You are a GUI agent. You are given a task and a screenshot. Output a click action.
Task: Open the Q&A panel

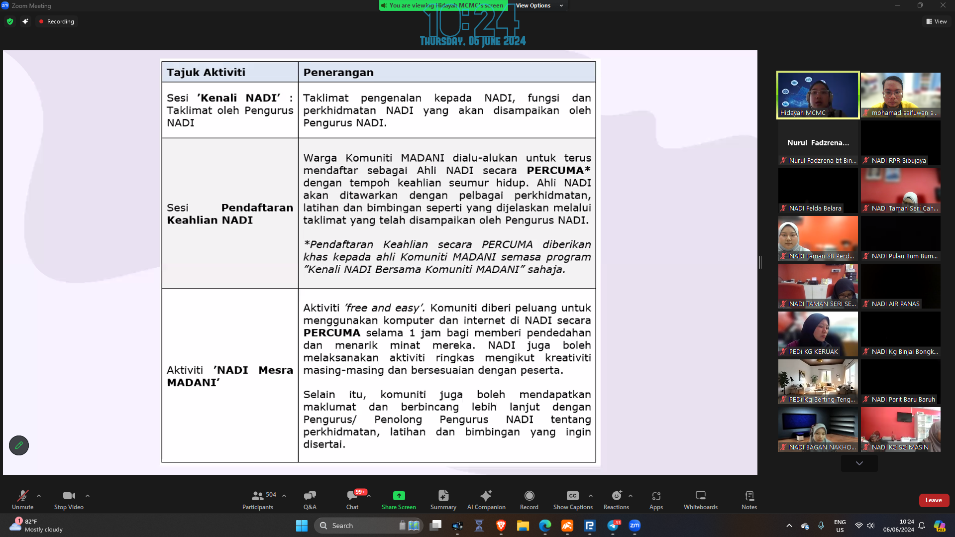point(310,500)
